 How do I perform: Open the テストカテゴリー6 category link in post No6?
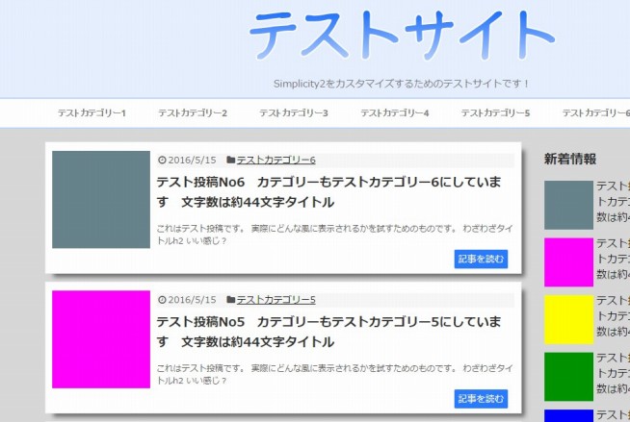[276, 160]
